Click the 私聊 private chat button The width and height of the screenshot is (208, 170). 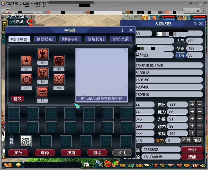pyautogui.click(x=8, y=165)
